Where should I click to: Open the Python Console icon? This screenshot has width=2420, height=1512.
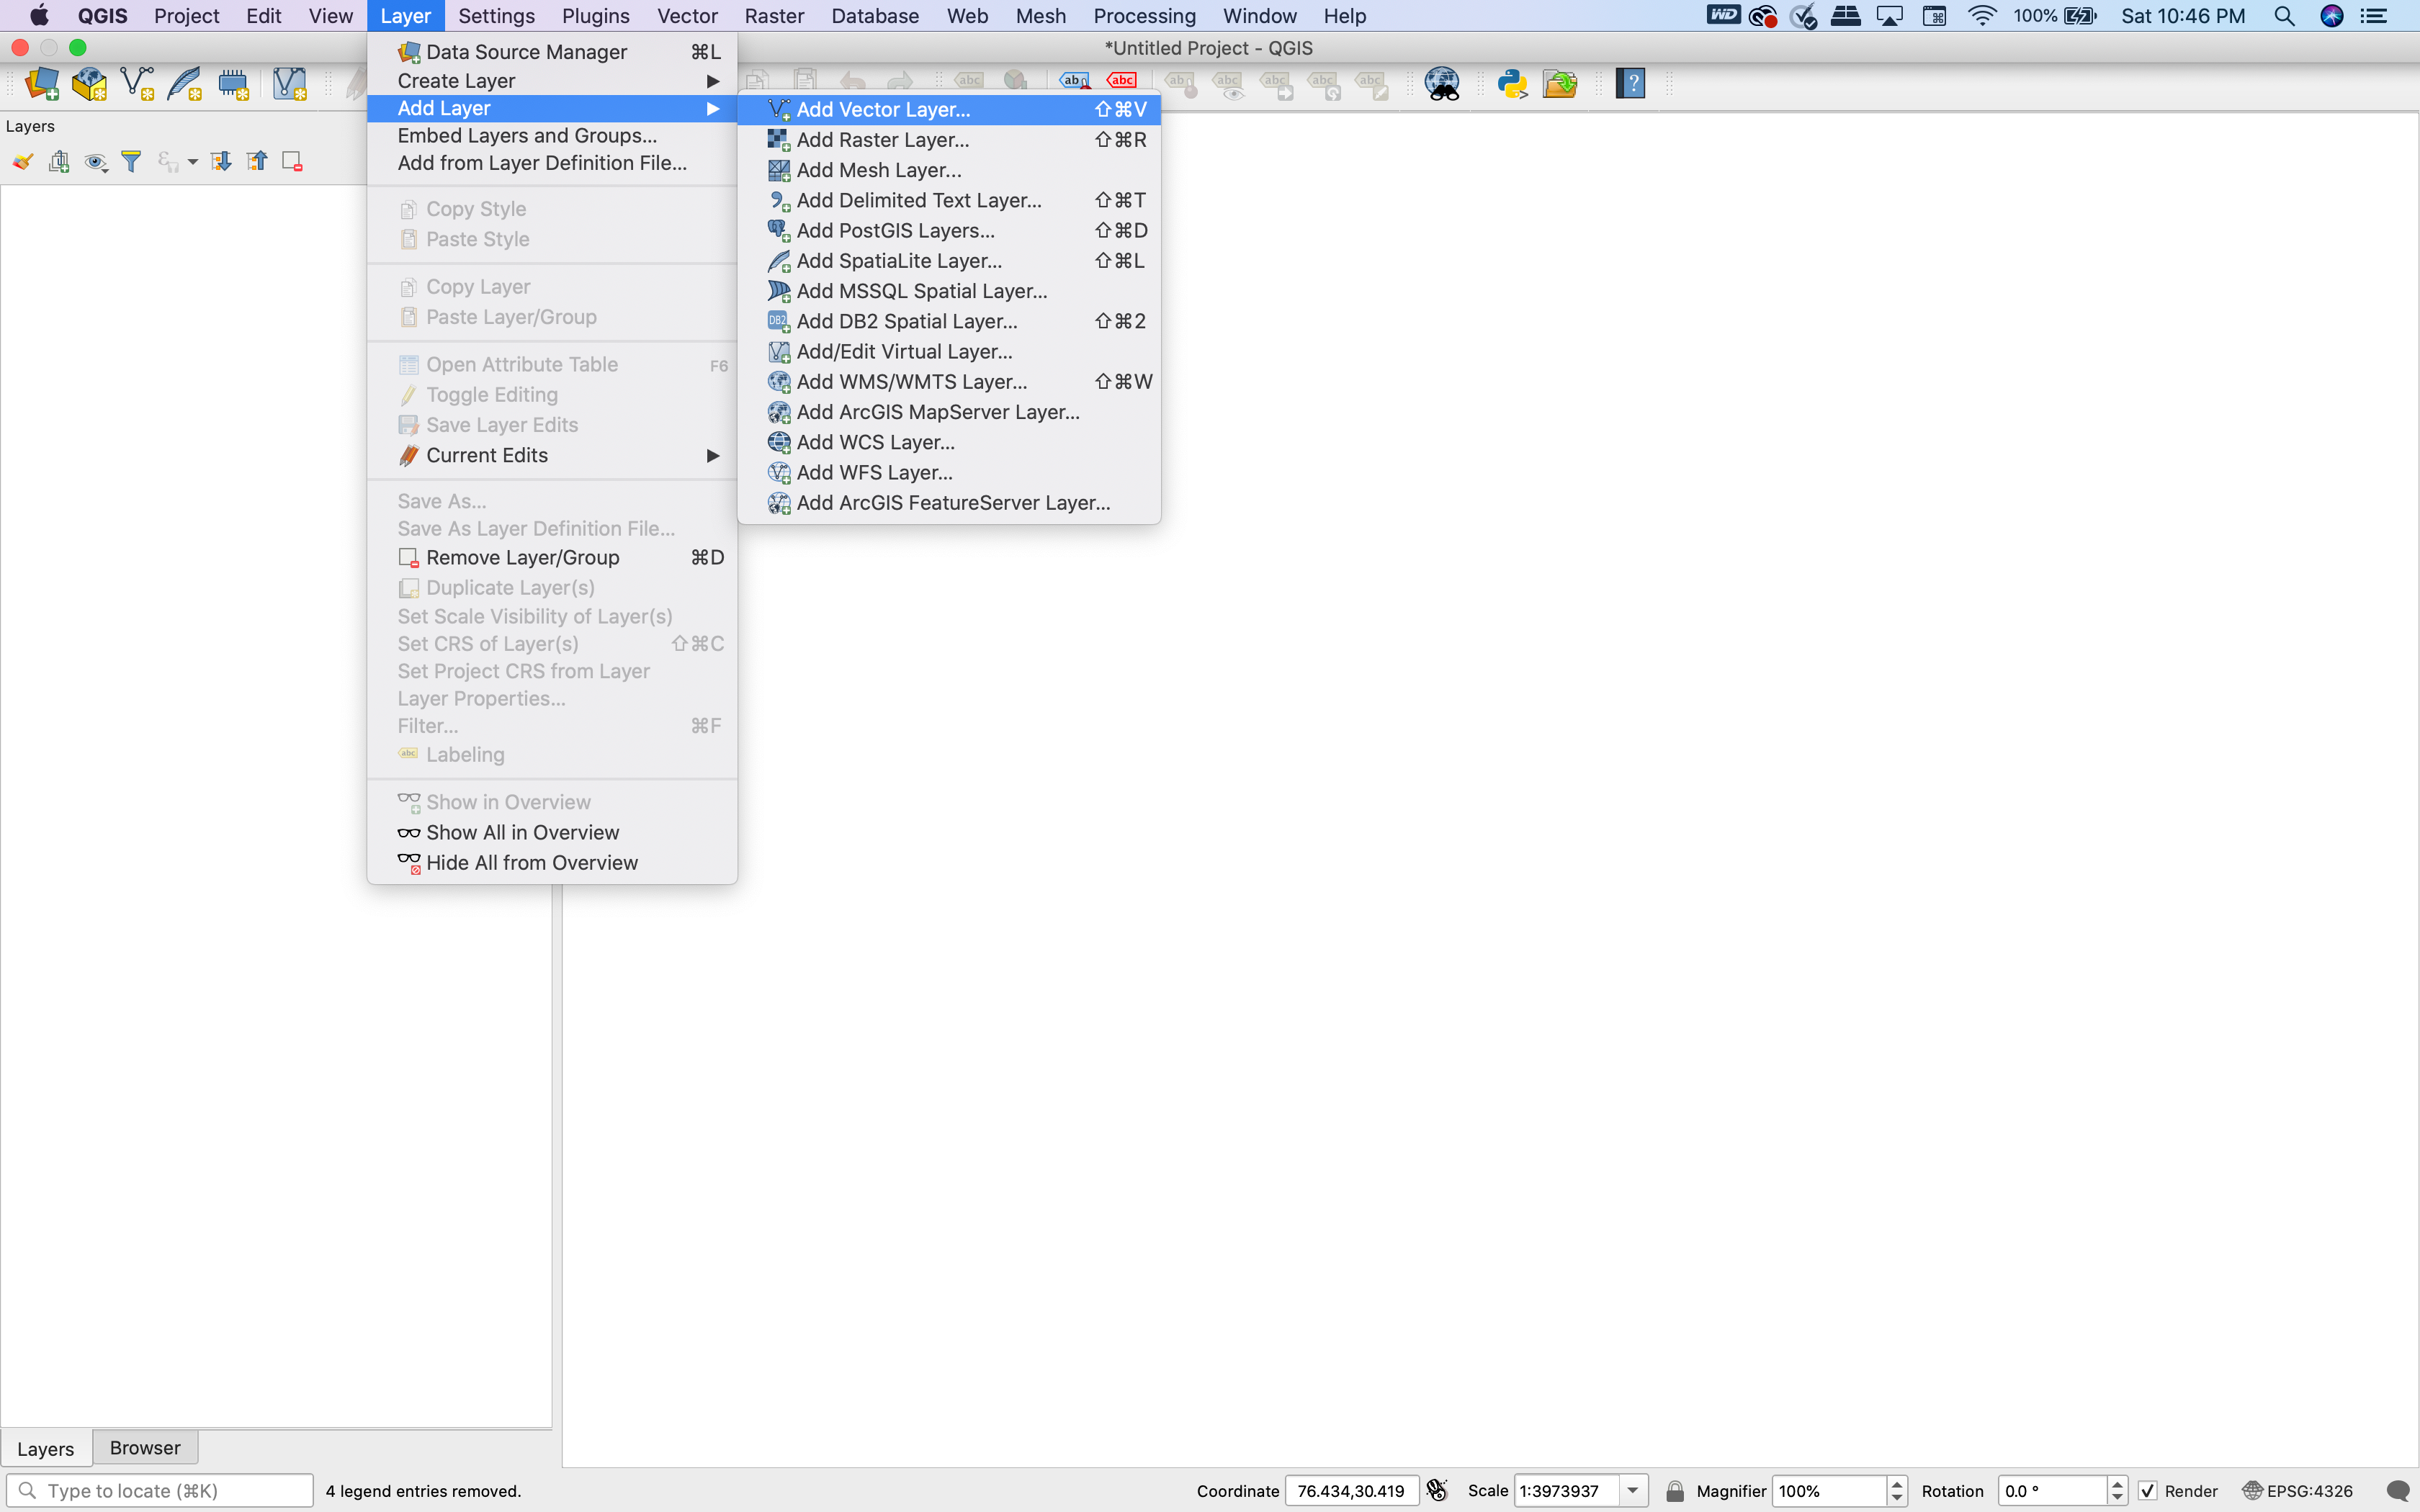click(x=1512, y=84)
